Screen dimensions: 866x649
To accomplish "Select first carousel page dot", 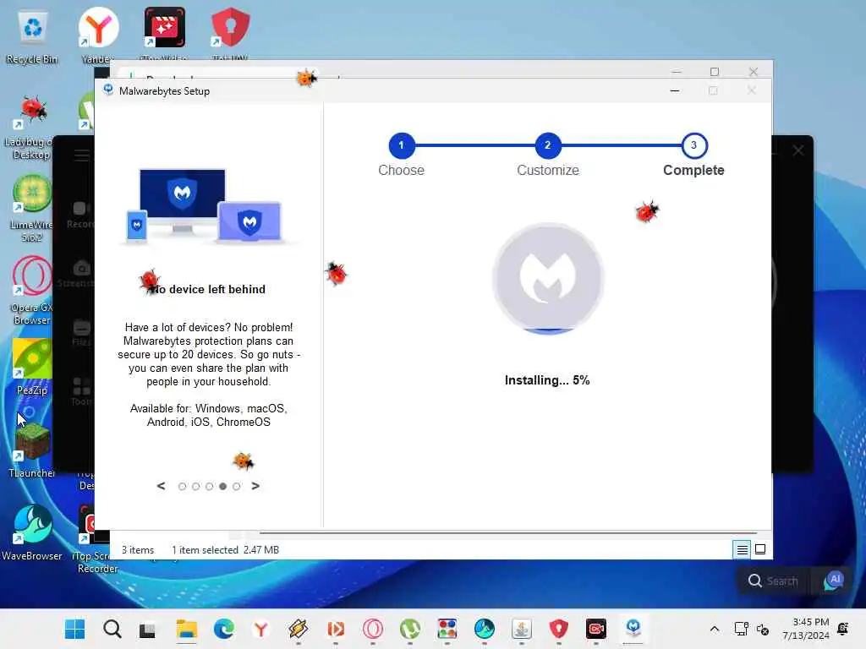I will [182, 486].
